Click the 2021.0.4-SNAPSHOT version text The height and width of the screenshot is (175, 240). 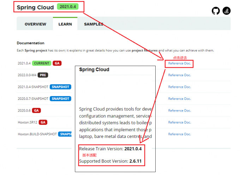[33, 87]
